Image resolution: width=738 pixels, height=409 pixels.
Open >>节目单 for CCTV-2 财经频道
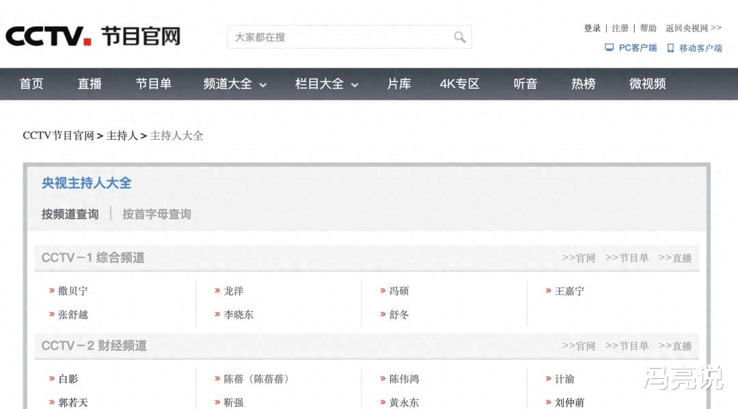click(x=627, y=346)
